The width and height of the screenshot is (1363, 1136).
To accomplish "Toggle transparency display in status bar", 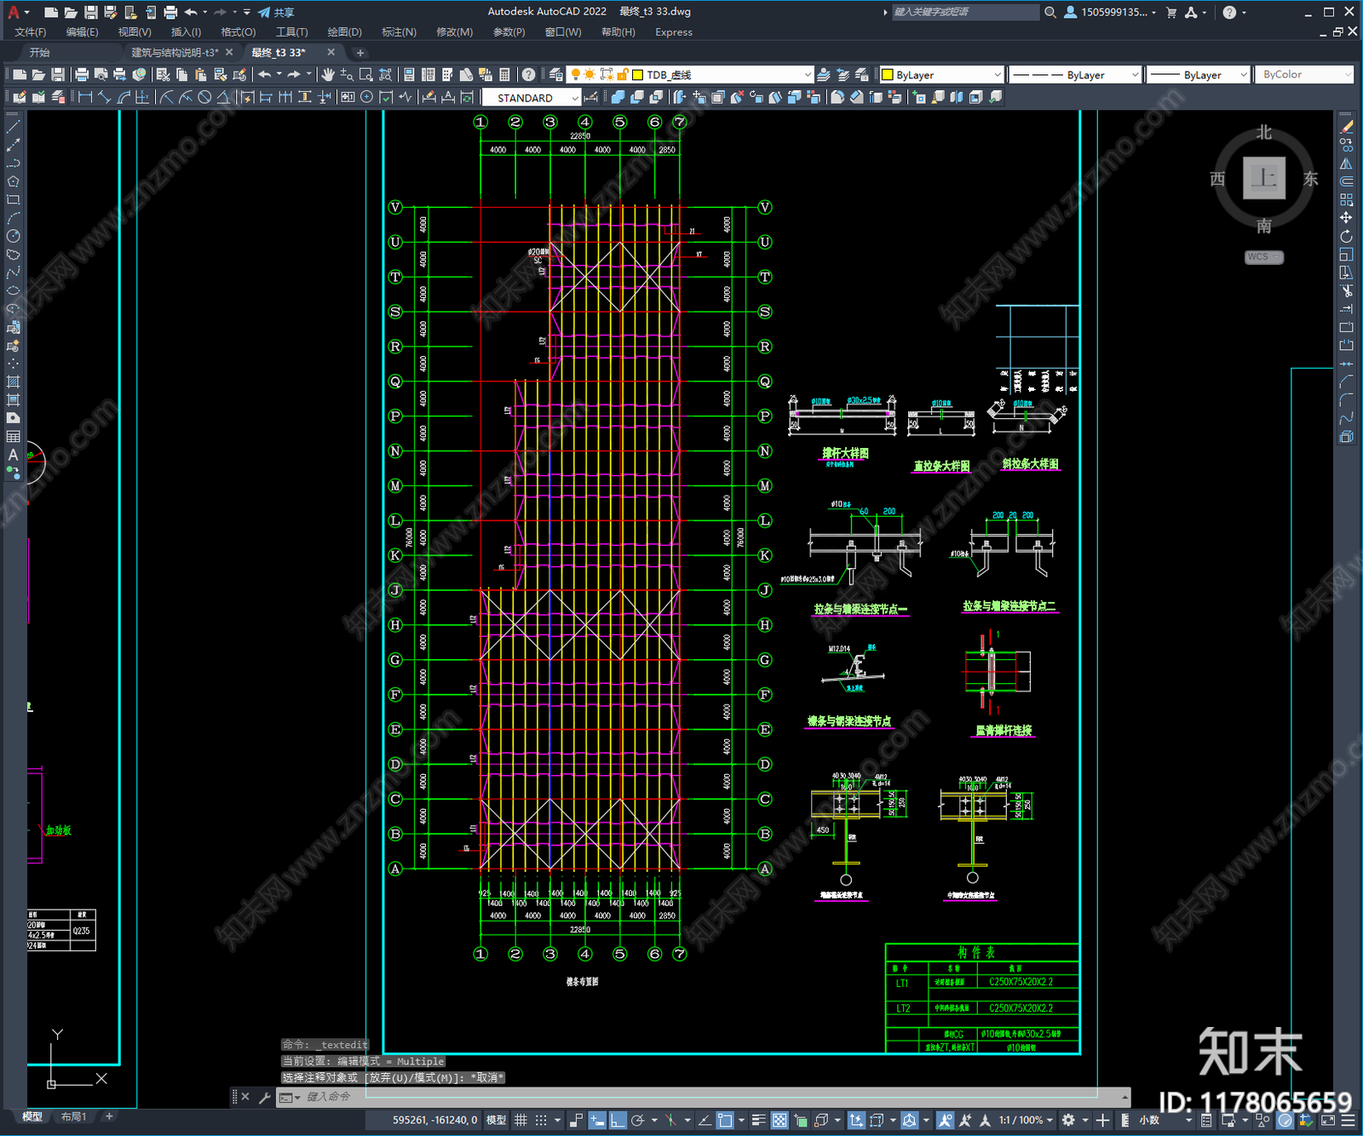I will click(779, 1120).
